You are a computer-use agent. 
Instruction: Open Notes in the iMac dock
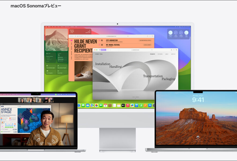click(119, 105)
